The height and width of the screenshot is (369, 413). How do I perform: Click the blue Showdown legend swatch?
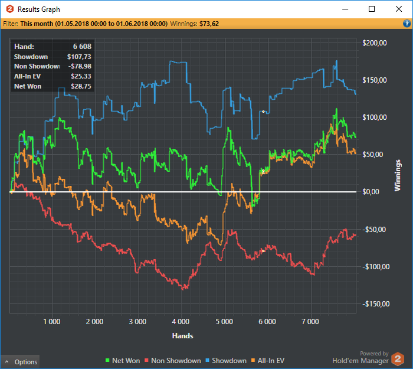207,360
